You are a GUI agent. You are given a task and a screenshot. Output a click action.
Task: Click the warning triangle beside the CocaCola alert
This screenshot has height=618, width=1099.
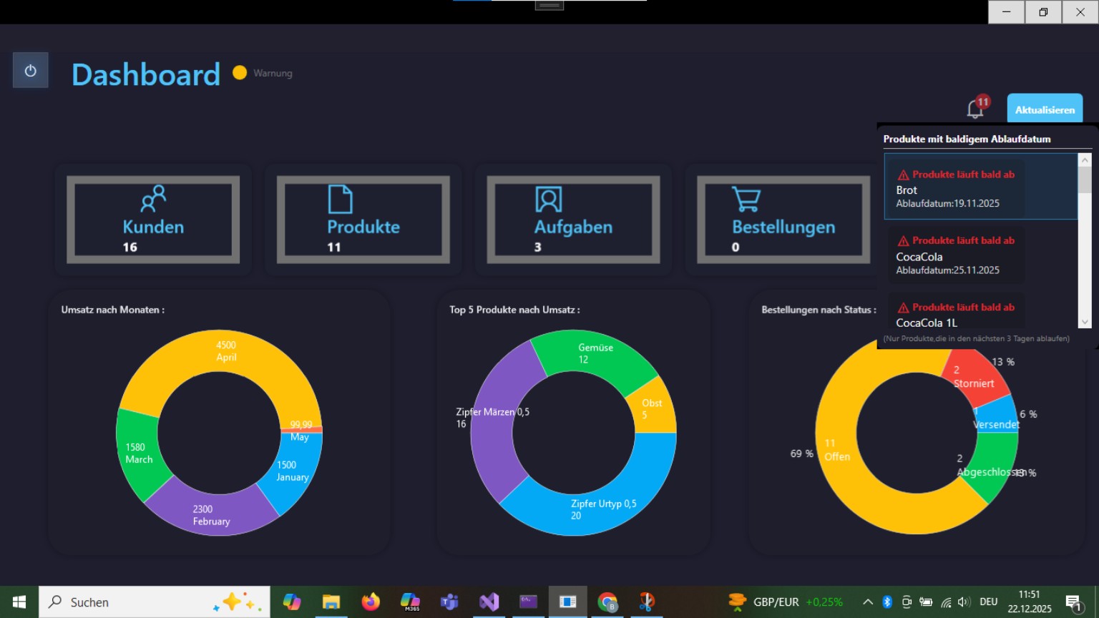(x=904, y=240)
